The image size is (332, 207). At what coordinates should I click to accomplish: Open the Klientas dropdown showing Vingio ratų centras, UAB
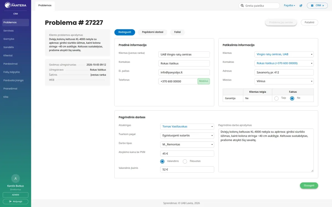284,54
